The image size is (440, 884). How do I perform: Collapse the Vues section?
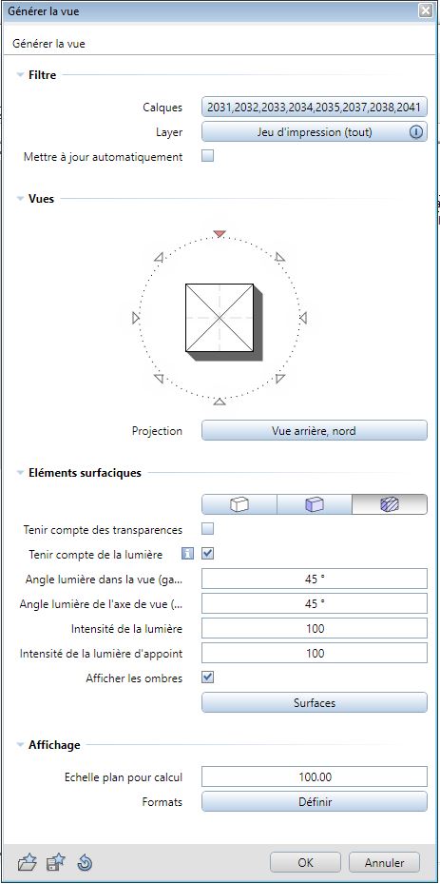click(20, 199)
